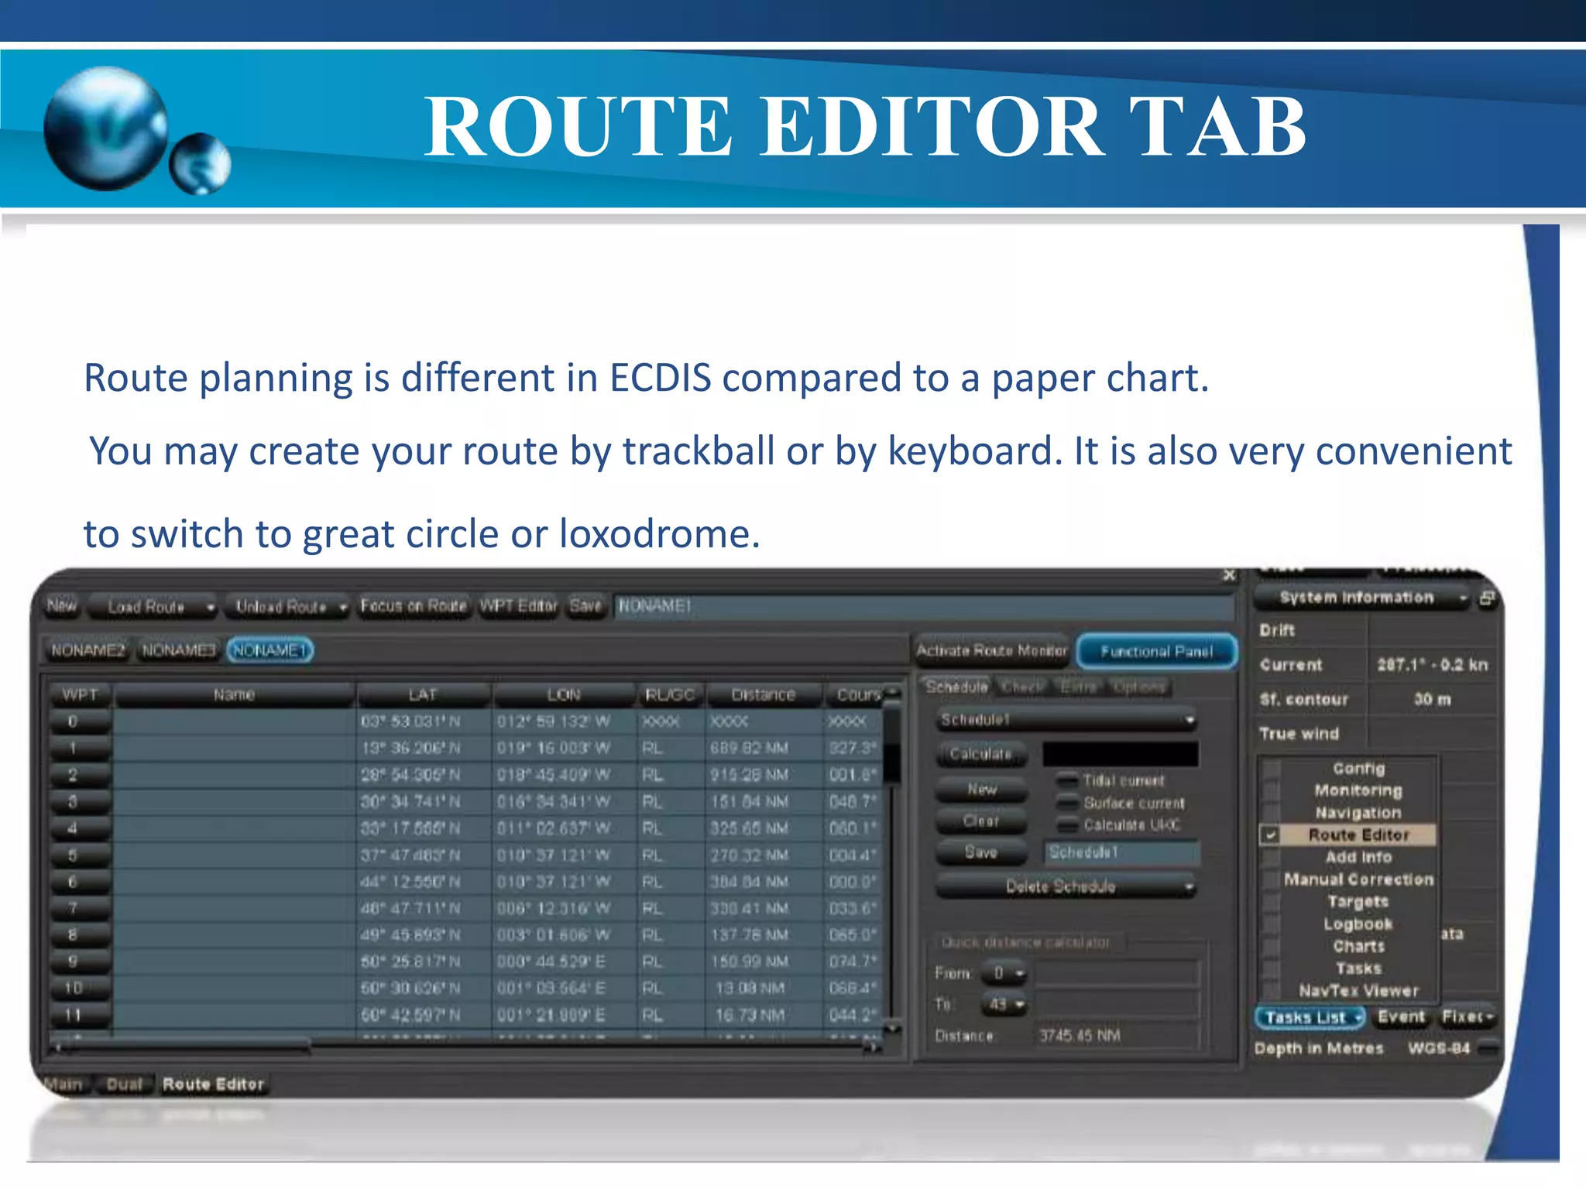This screenshot has height=1189, width=1586.
Task: Click the total distance 3745.45 NM
Action: click(1080, 1036)
